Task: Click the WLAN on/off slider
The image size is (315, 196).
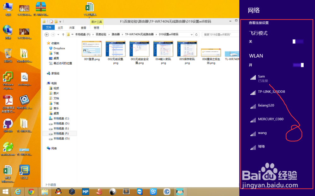Action: tap(297, 65)
